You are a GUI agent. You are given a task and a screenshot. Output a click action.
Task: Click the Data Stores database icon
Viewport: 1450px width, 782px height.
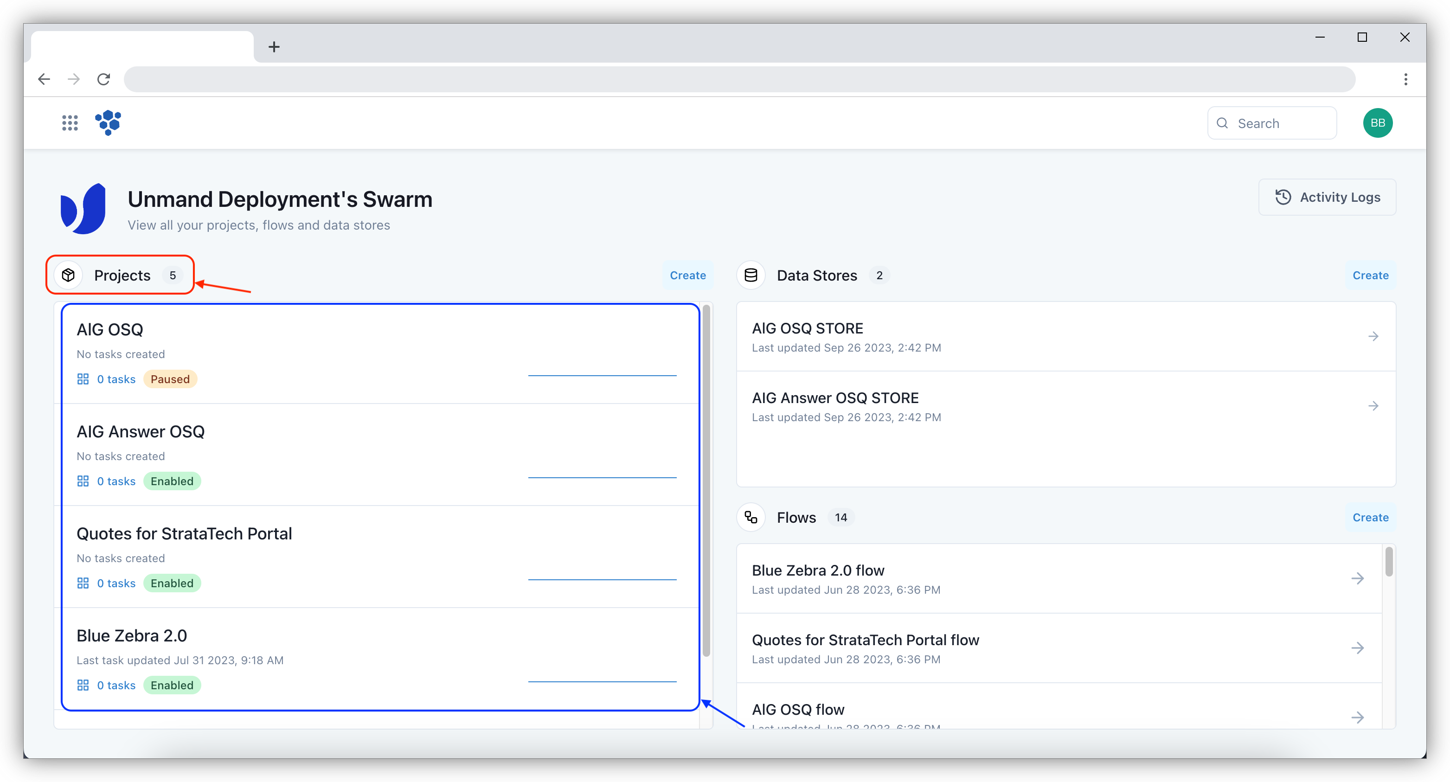pos(751,276)
